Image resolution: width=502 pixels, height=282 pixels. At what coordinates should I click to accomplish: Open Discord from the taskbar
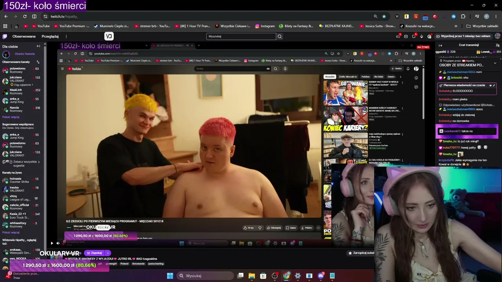(x=321, y=276)
